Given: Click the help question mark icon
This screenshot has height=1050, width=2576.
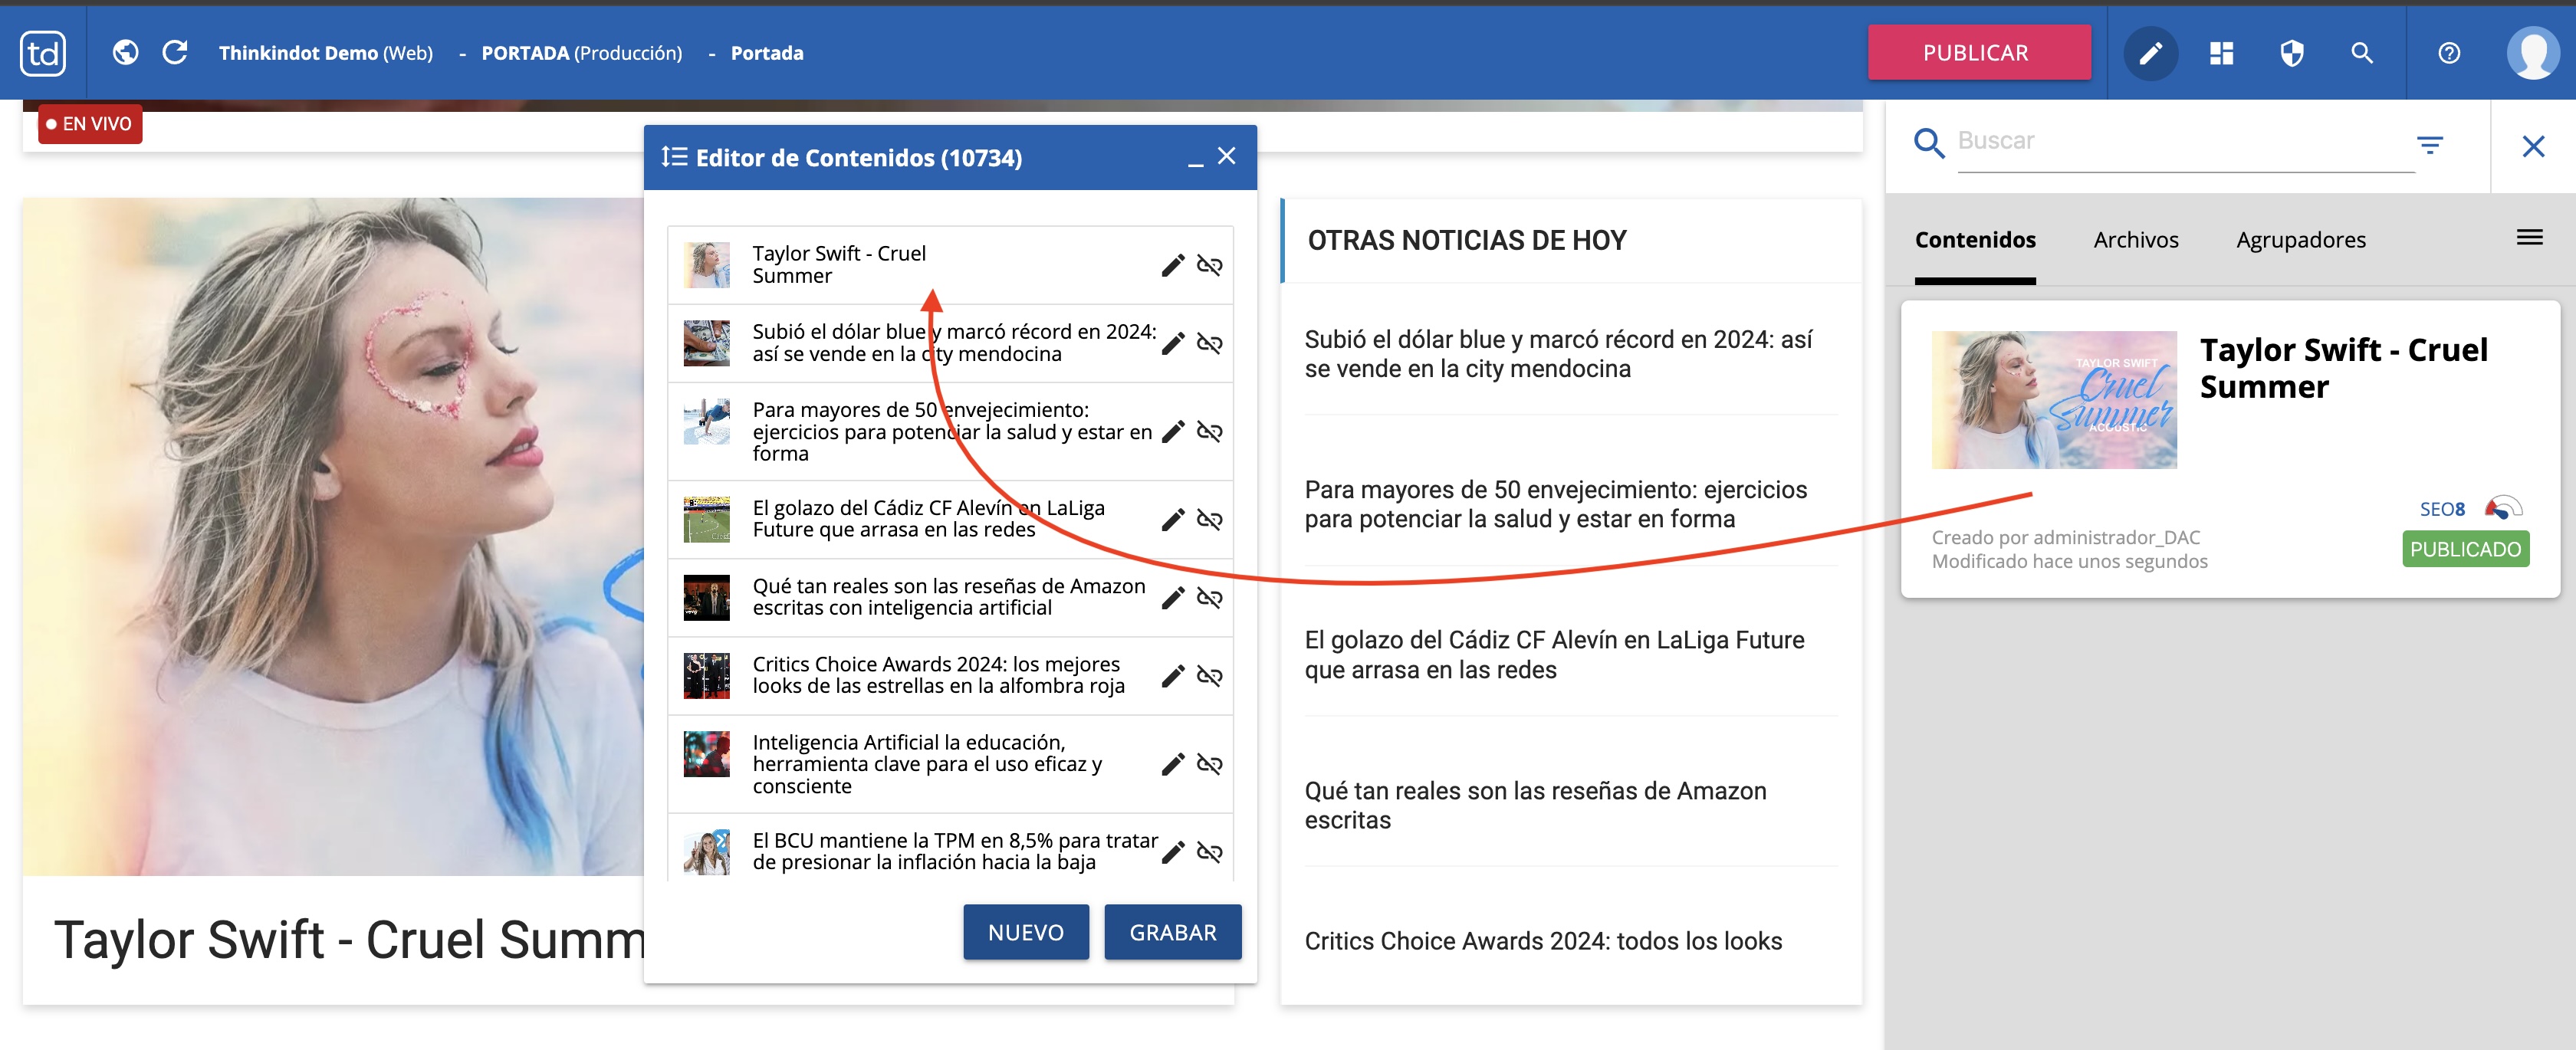Looking at the screenshot, I should [x=2447, y=52].
